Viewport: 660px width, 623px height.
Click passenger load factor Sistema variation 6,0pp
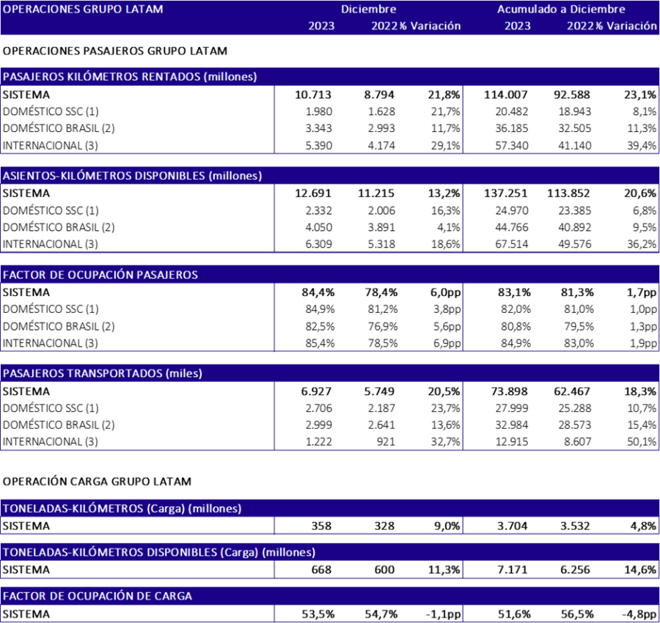pos(445,292)
